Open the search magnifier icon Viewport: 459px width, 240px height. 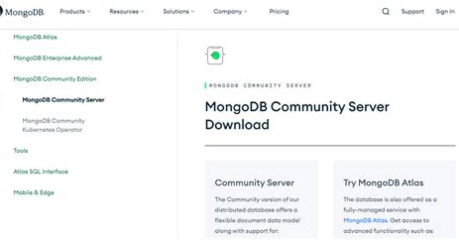click(386, 11)
